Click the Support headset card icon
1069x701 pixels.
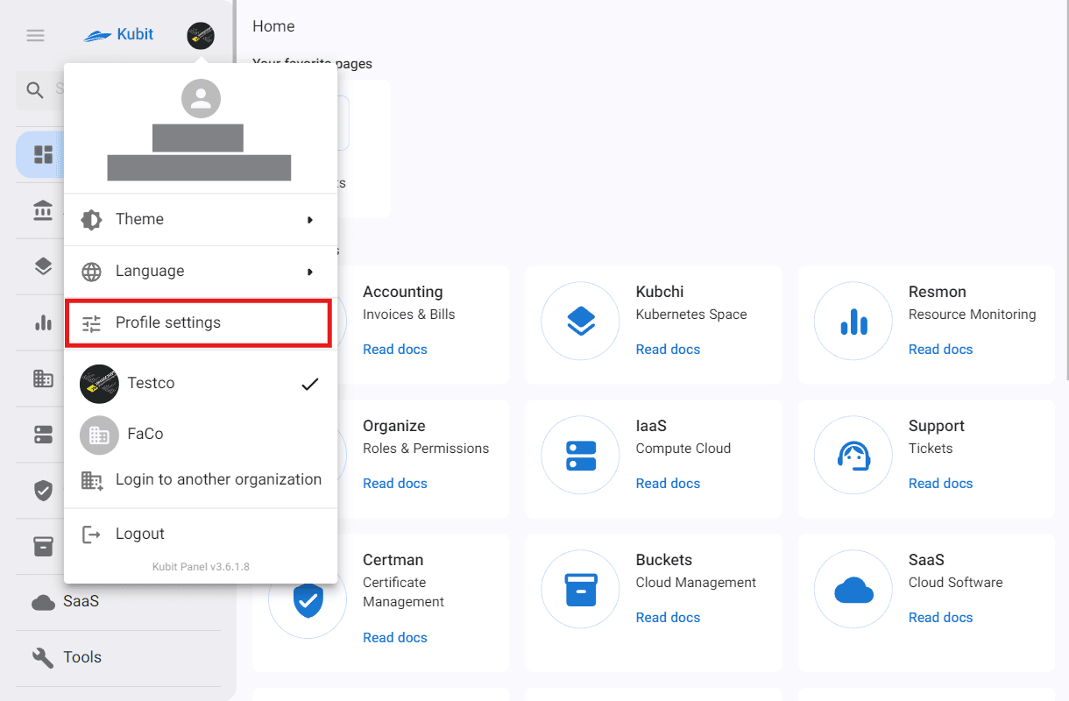click(x=853, y=456)
